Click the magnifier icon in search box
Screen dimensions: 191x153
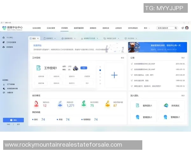(x=176, y=28)
